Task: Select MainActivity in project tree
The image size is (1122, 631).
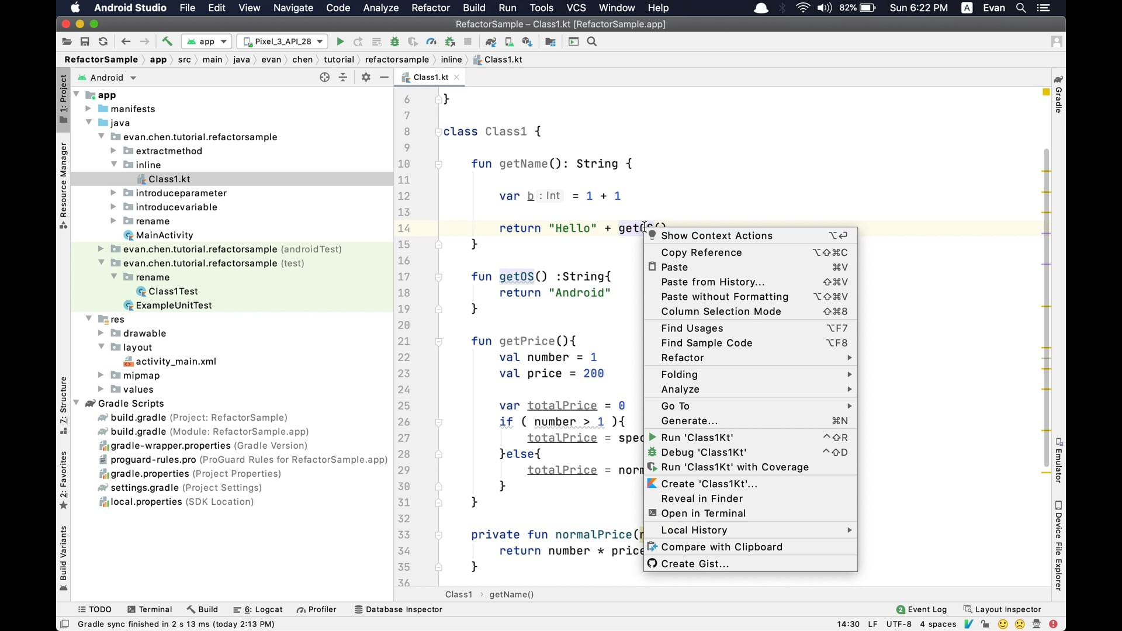Action: pos(164,235)
